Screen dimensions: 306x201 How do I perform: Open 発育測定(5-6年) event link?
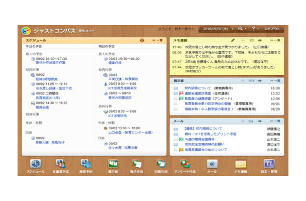[48, 98]
